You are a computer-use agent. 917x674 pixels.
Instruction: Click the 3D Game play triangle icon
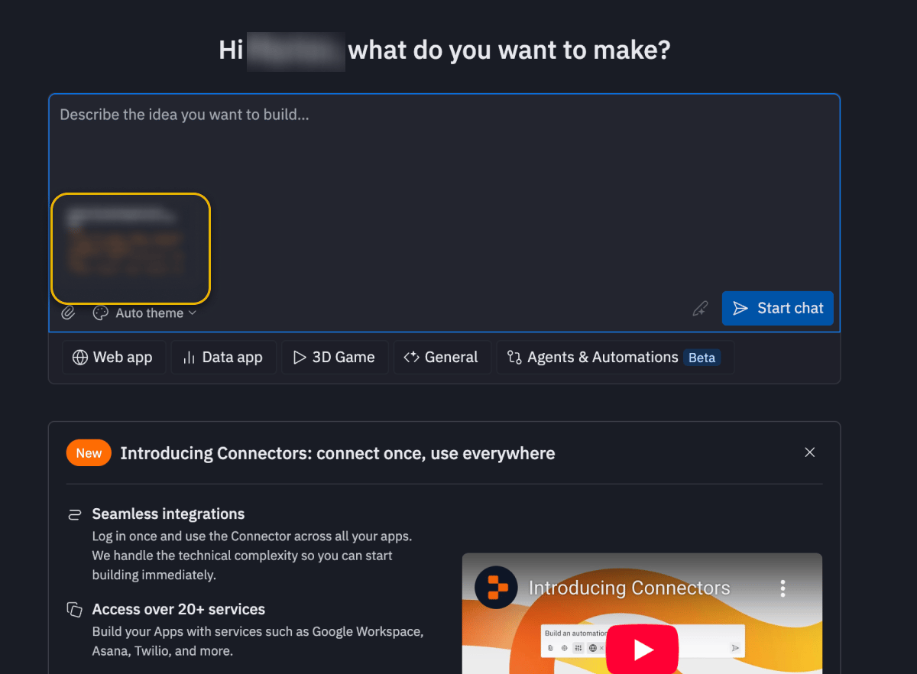[x=300, y=357]
